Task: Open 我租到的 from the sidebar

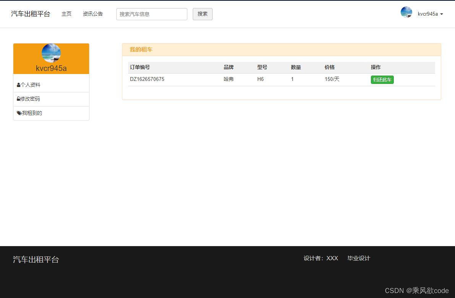Action: (x=32, y=113)
